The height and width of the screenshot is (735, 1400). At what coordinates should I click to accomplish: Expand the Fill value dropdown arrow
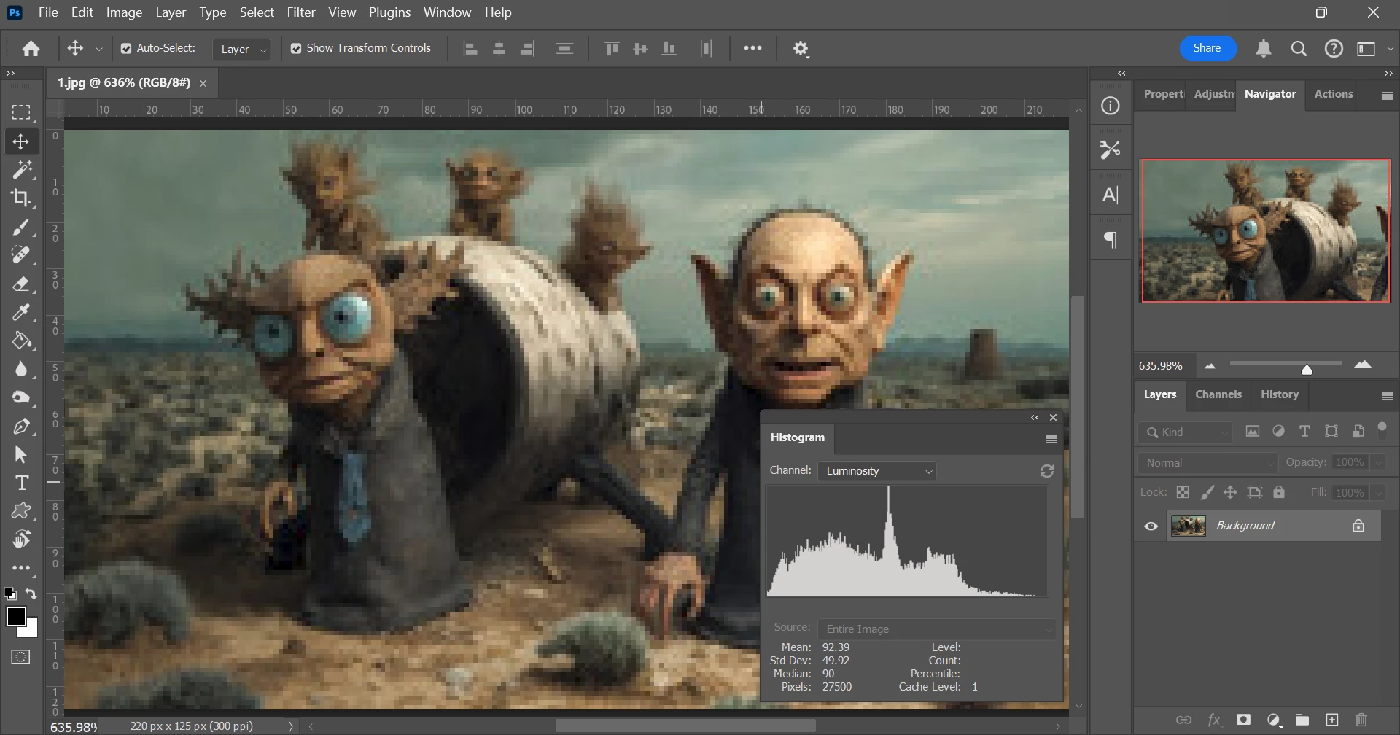(1378, 493)
